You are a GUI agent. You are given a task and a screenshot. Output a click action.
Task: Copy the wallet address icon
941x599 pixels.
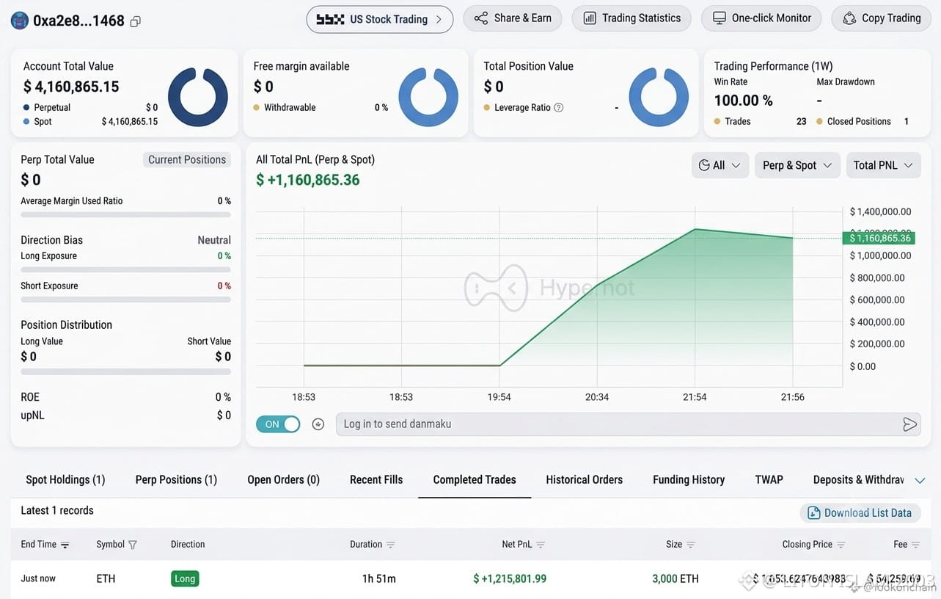tap(135, 21)
